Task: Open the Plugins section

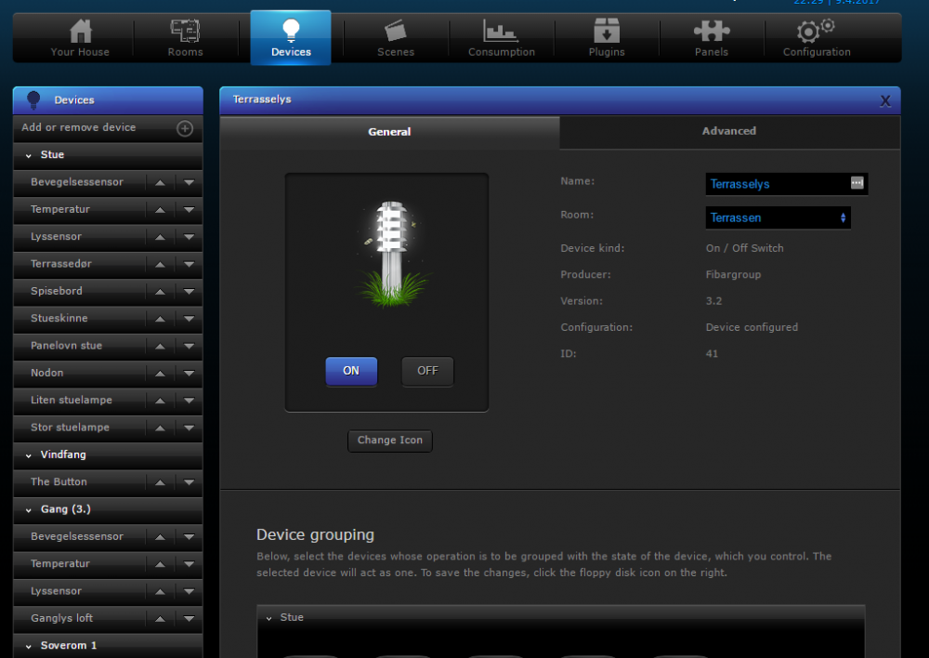Action: point(606,38)
